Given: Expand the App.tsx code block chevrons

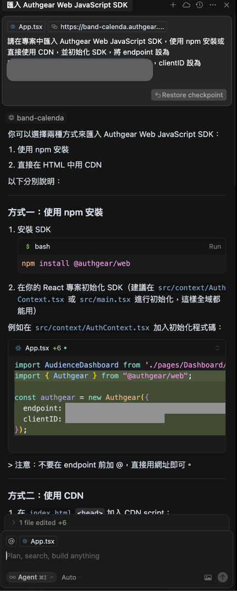Looking at the screenshot, I should [217, 348].
